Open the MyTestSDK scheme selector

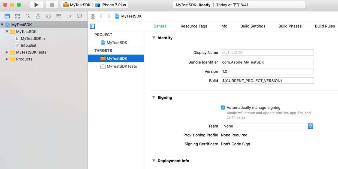[x=77, y=5]
